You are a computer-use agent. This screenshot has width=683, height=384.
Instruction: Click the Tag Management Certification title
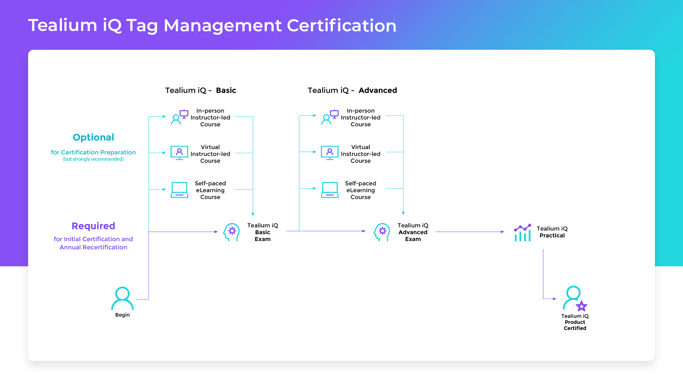click(x=212, y=26)
